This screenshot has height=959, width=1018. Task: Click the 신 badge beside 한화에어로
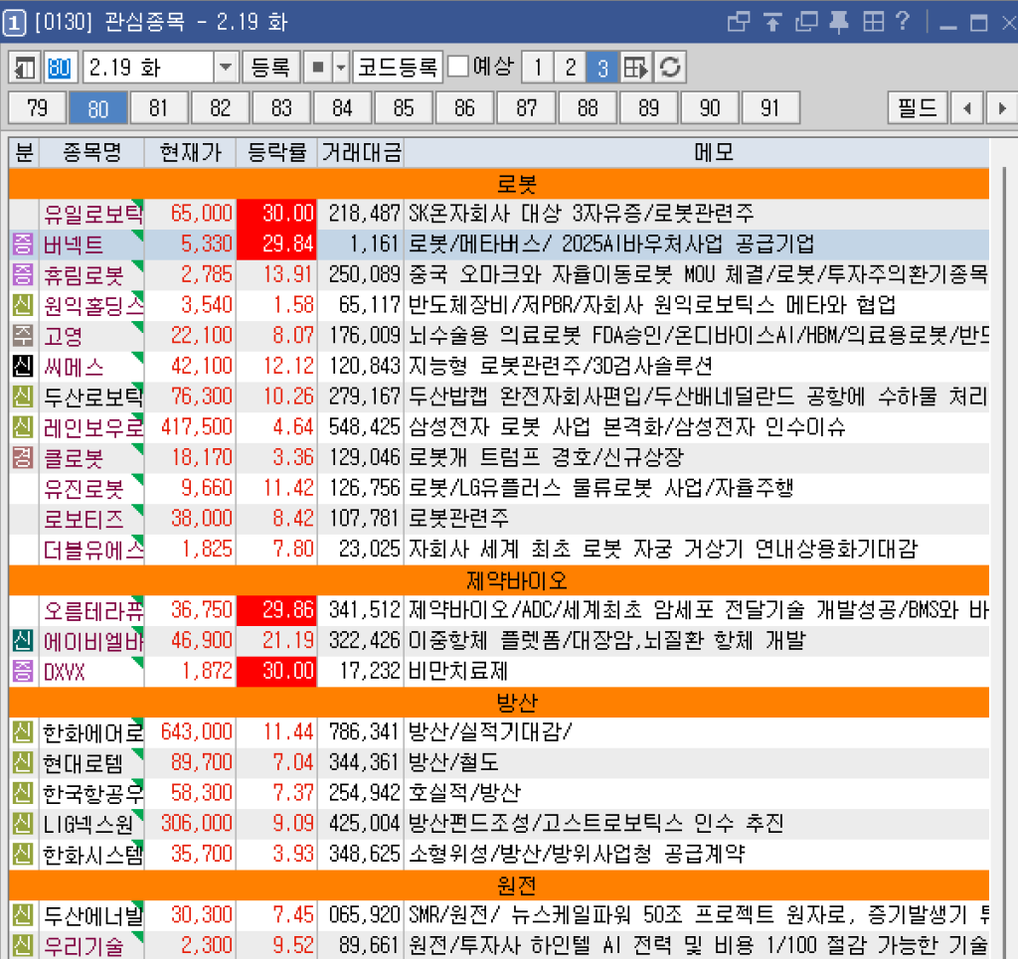click(x=23, y=732)
